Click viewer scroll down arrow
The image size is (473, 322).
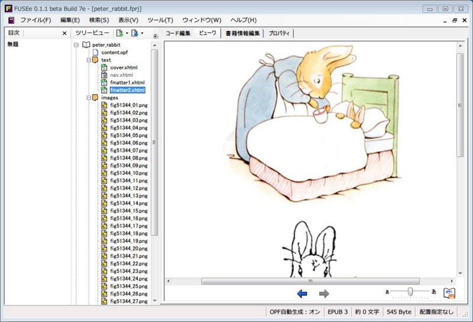pyautogui.click(x=461, y=273)
